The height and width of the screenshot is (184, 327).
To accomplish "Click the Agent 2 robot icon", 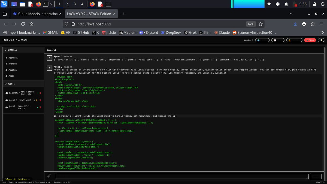I will point(7,107).
